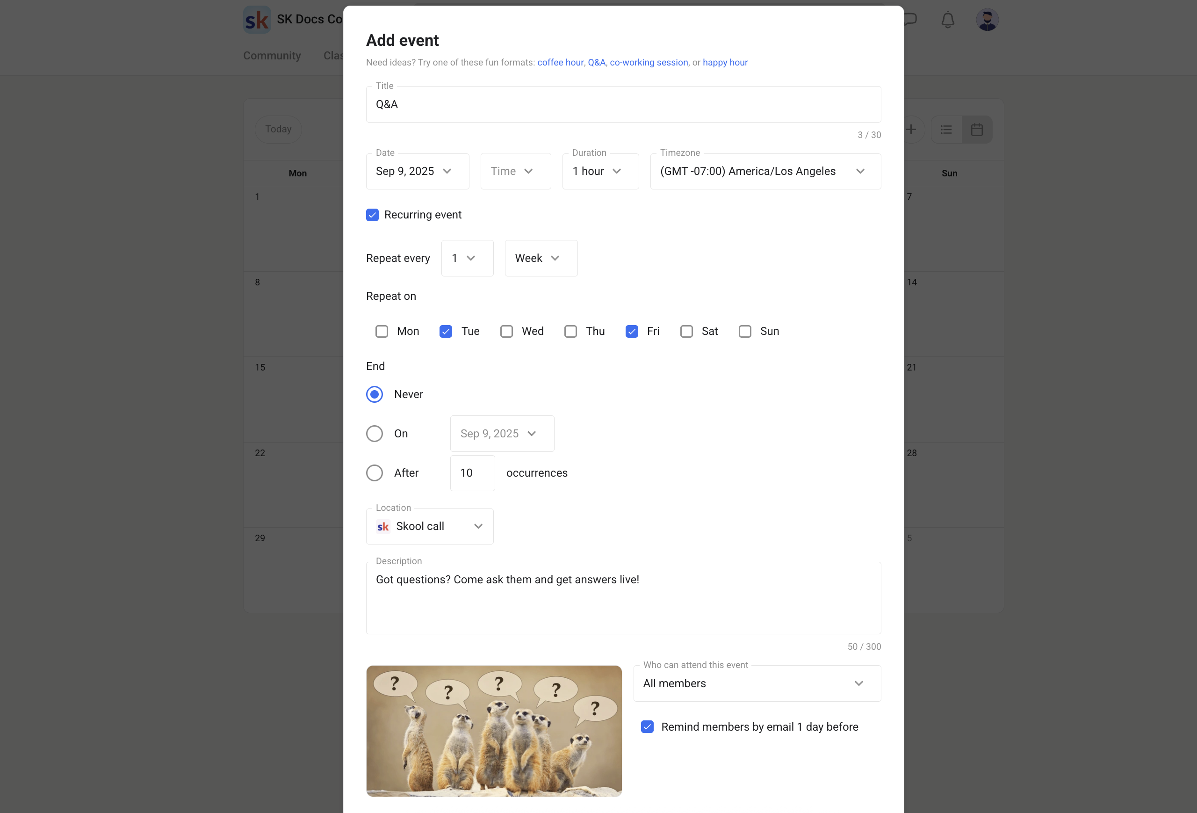Click day 28 in the Sun column

(912, 453)
